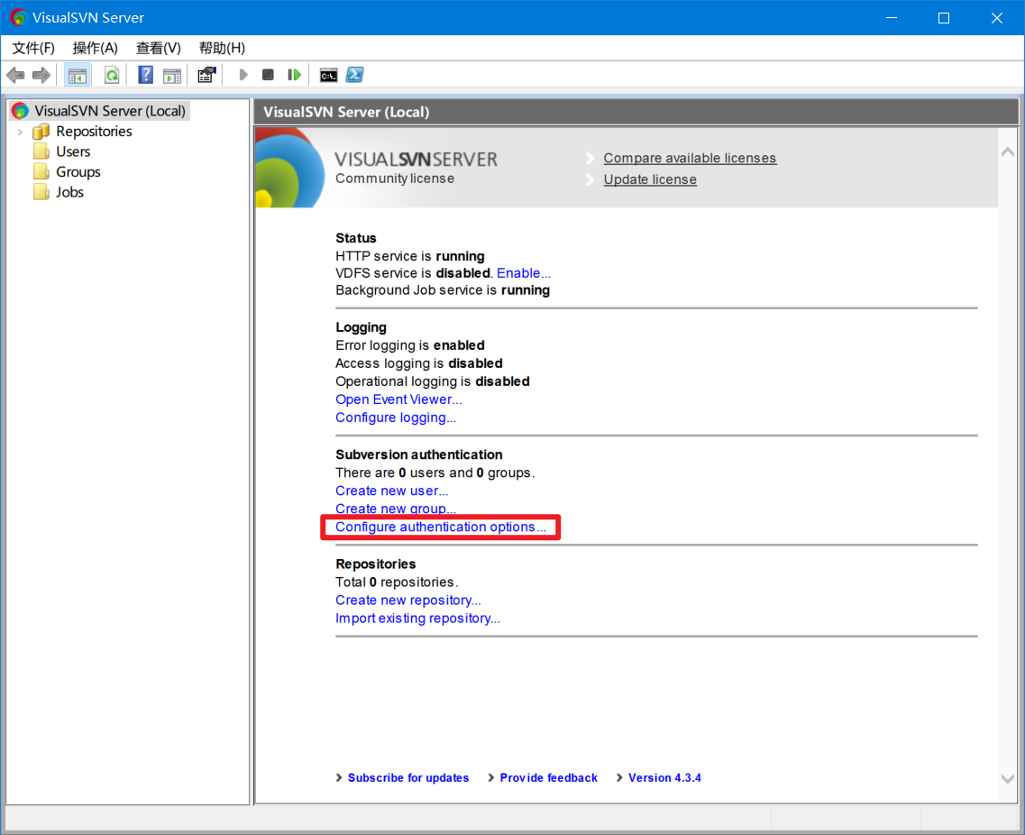
Task: Click the Groups folder icon in tree
Action: click(41, 172)
